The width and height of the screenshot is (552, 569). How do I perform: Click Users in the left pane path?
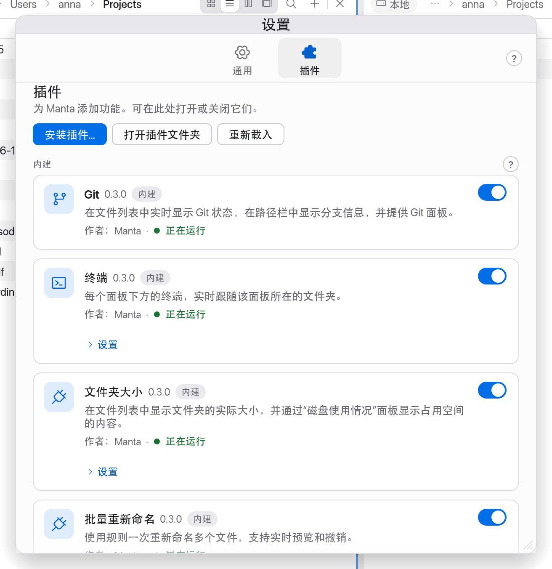pos(23,5)
